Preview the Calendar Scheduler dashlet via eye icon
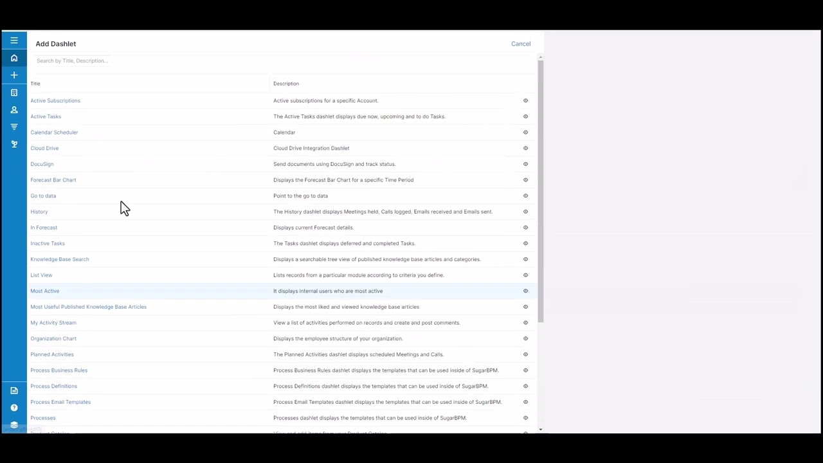Image resolution: width=823 pixels, height=463 pixels. pos(525,132)
